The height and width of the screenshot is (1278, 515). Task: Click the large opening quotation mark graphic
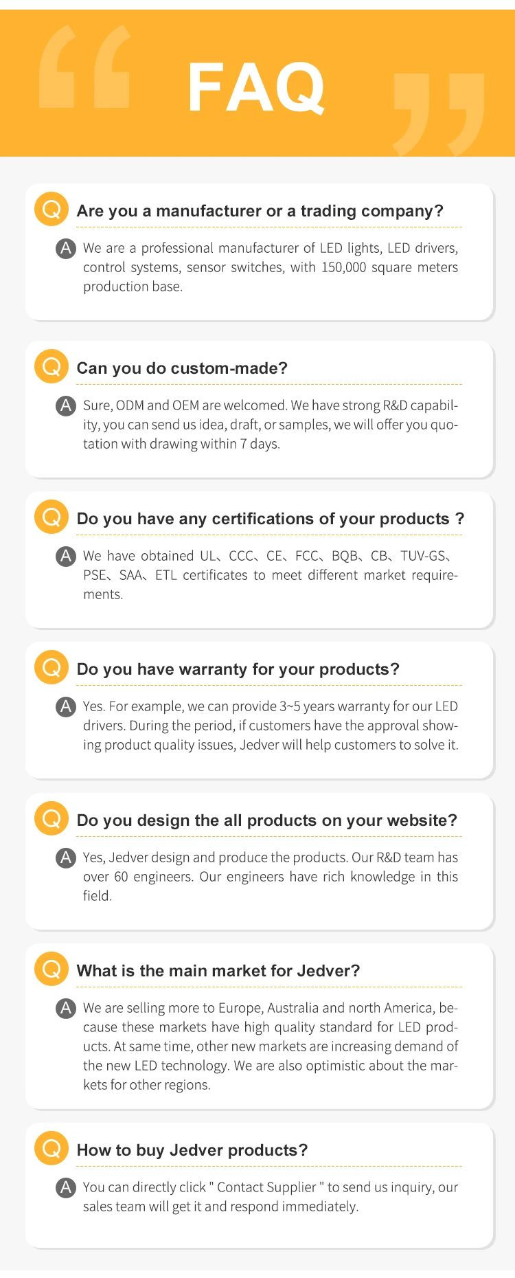click(84, 67)
